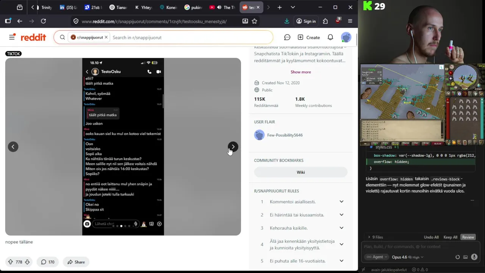Open the list all tabs dropdown
The image size is (485, 273).
(x=293, y=7)
